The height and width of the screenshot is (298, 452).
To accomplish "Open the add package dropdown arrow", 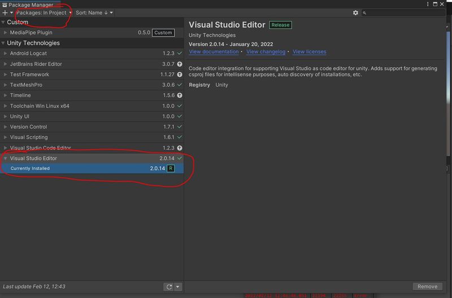I will (x=11, y=12).
